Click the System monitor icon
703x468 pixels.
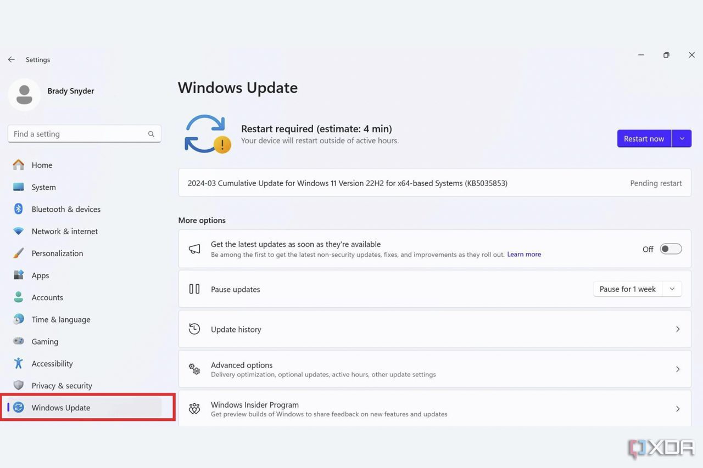click(19, 187)
